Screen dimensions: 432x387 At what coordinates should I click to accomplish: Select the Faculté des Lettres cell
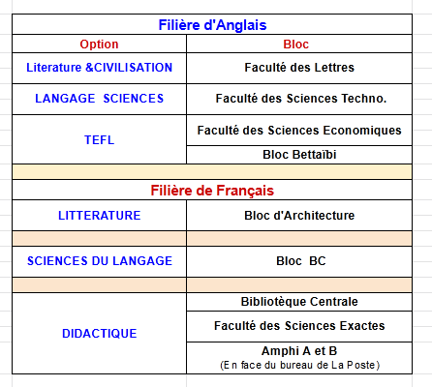pos(299,68)
